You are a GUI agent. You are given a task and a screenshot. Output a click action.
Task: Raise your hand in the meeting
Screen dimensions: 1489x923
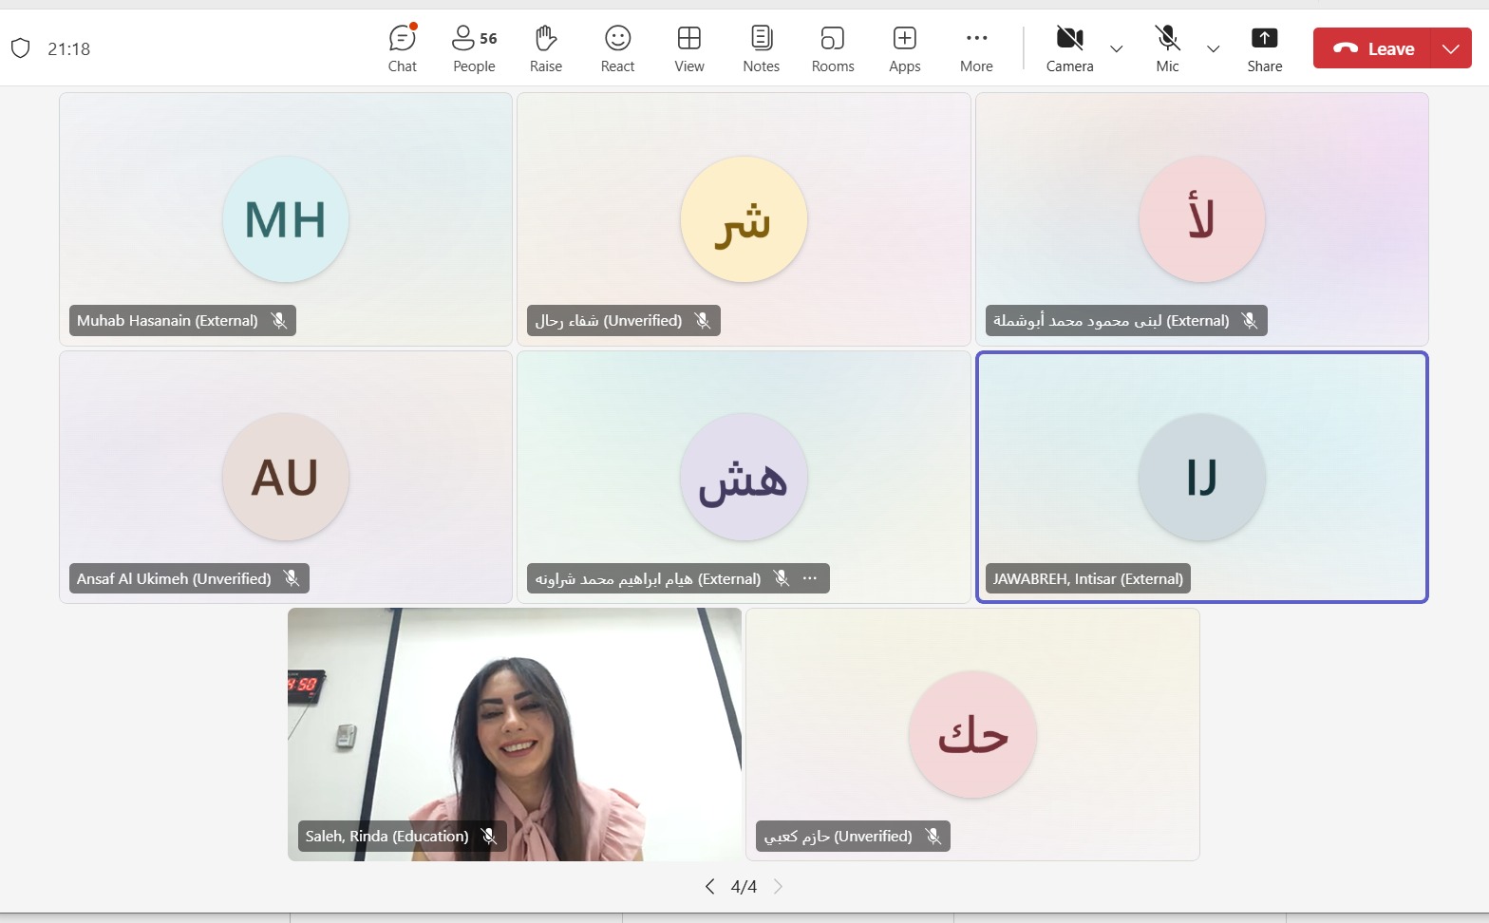[x=546, y=48]
